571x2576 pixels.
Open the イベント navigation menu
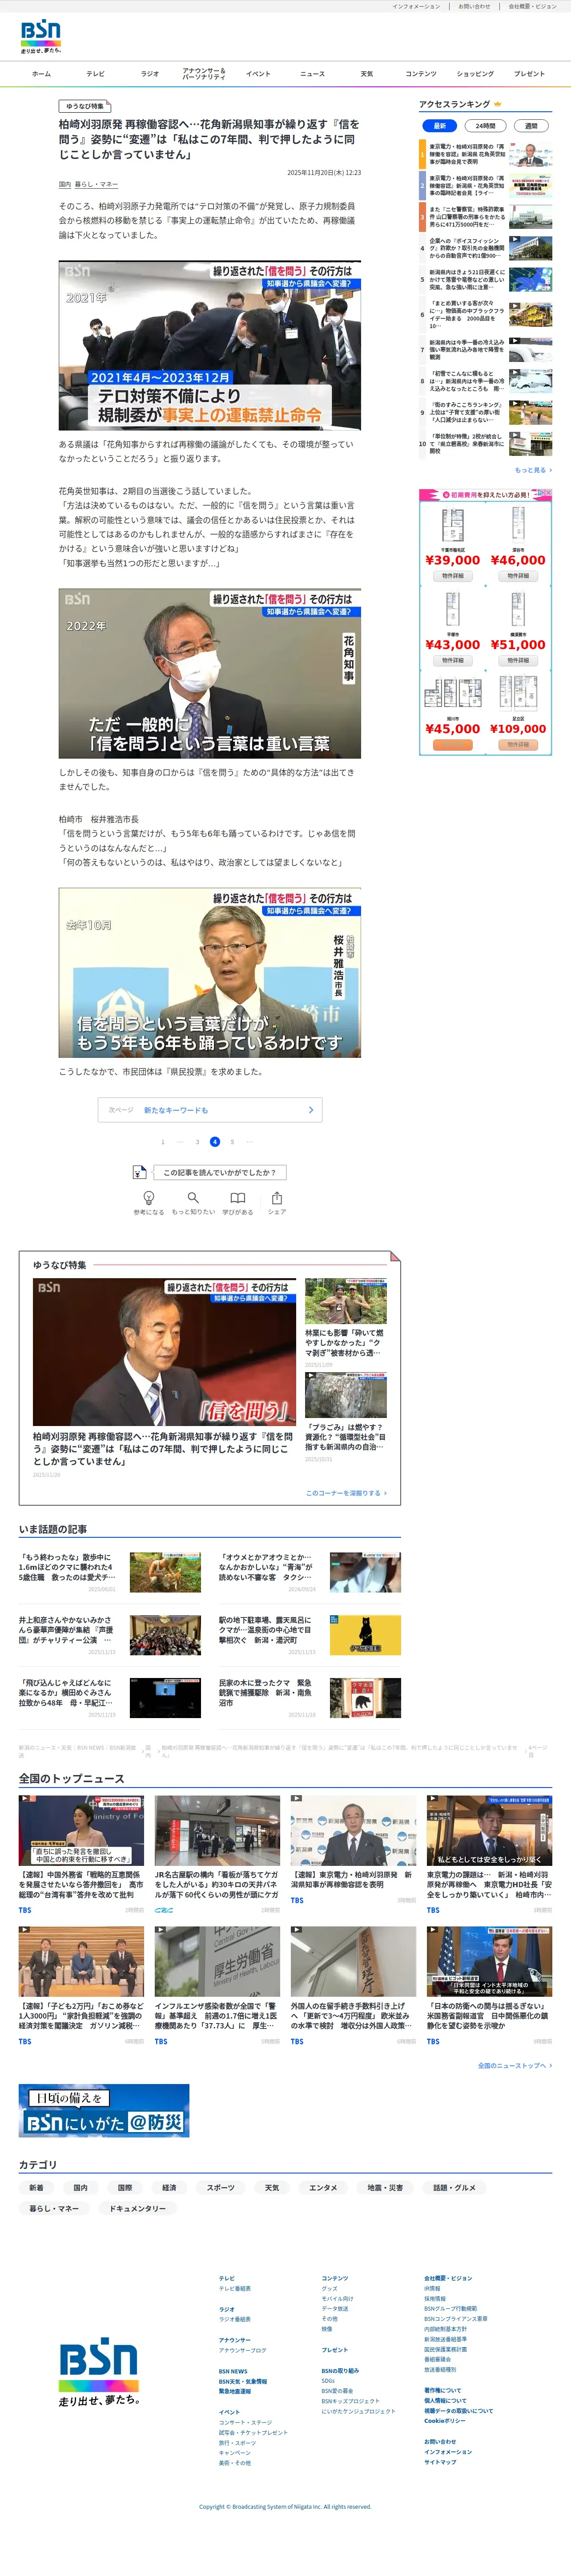point(258,74)
